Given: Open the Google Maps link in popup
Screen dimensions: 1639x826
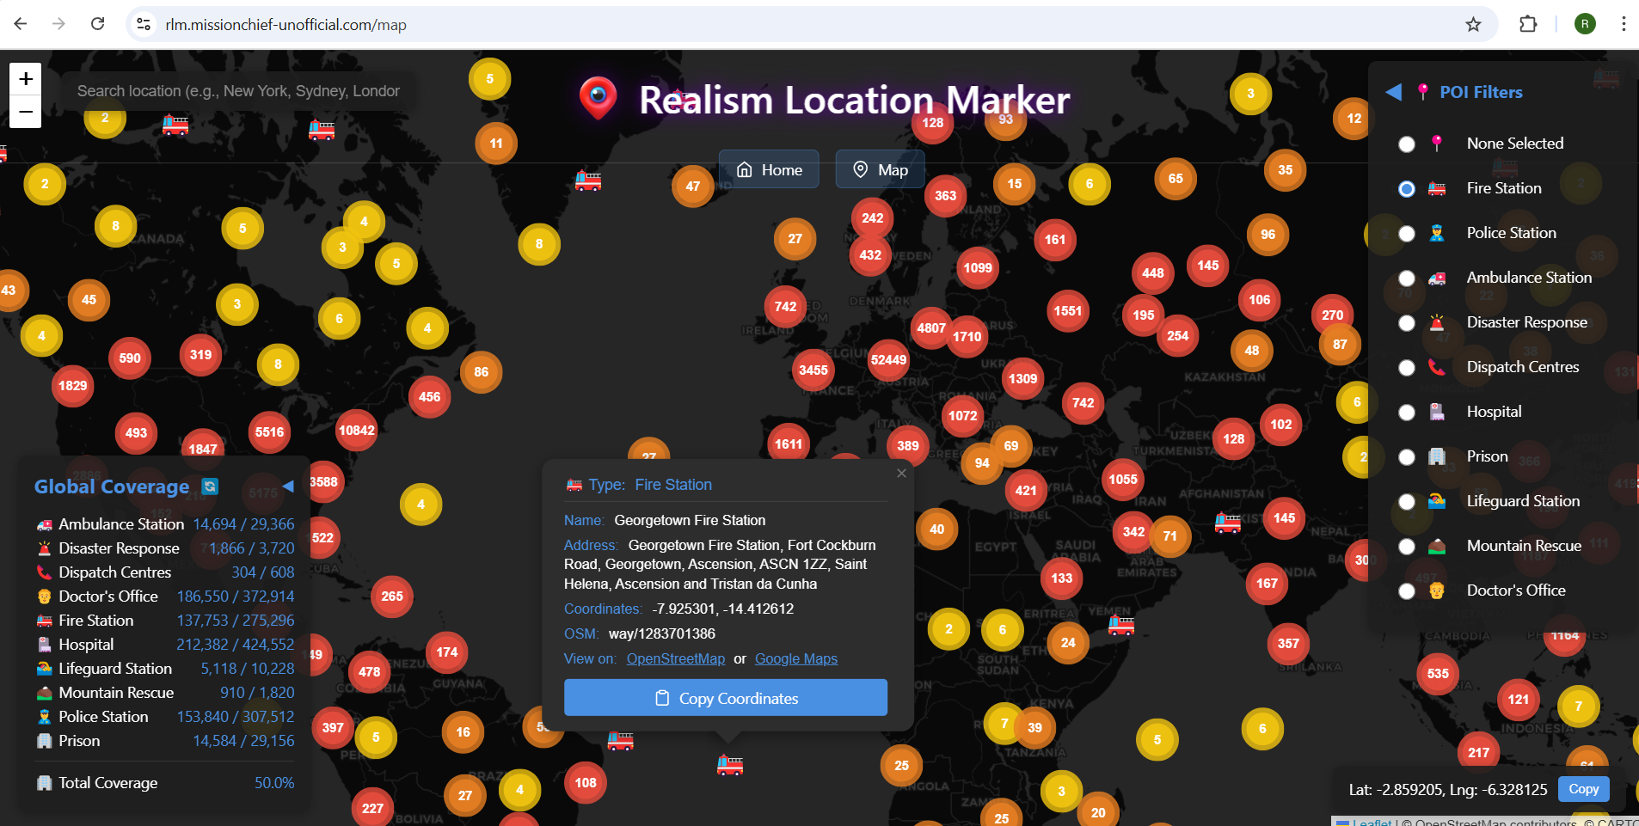Looking at the screenshot, I should point(796,658).
